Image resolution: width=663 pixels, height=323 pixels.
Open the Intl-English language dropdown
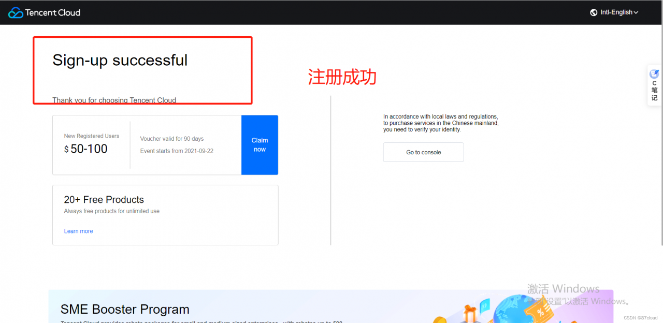point(618,12)
